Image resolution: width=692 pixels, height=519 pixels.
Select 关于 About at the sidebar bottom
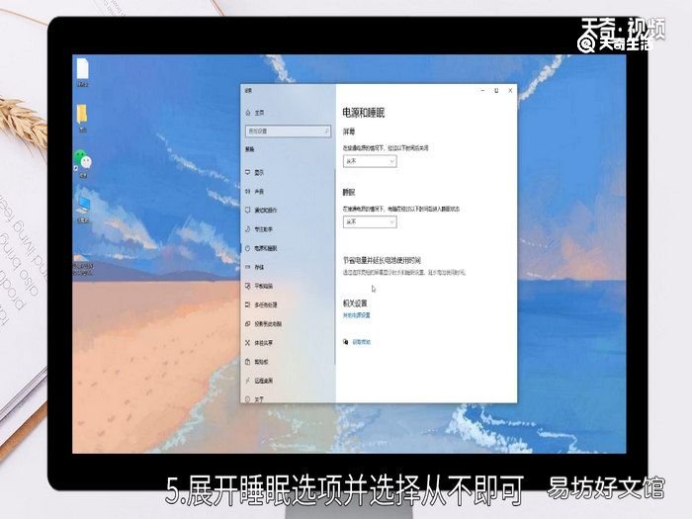point(255,399)
